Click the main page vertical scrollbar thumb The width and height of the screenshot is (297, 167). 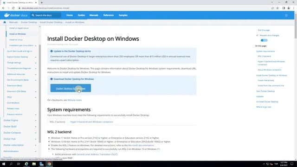tap(296, 26)
